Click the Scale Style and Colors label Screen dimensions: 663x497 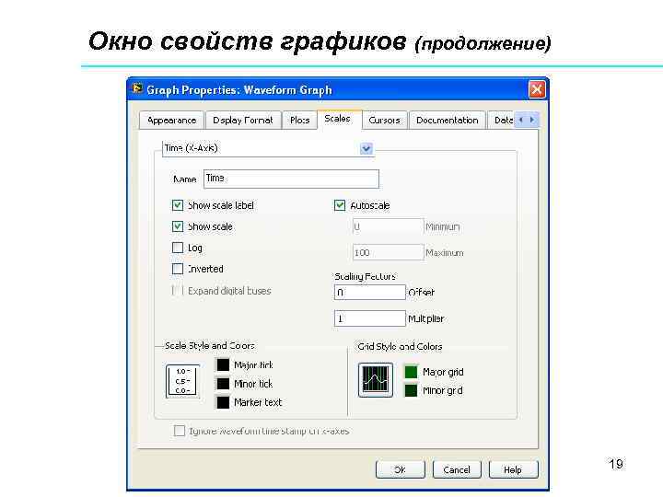click(210, 346)
